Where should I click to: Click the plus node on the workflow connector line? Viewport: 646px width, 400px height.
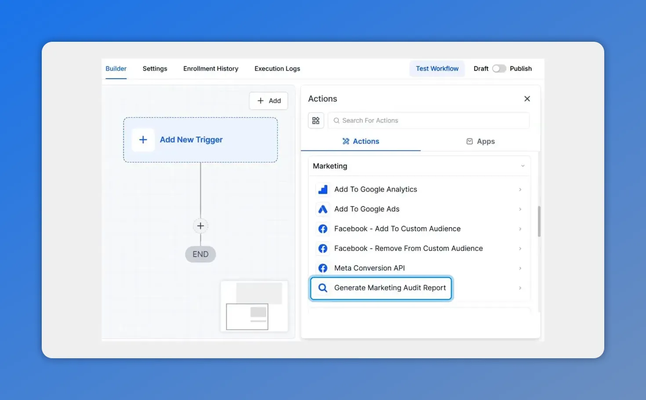200,225
